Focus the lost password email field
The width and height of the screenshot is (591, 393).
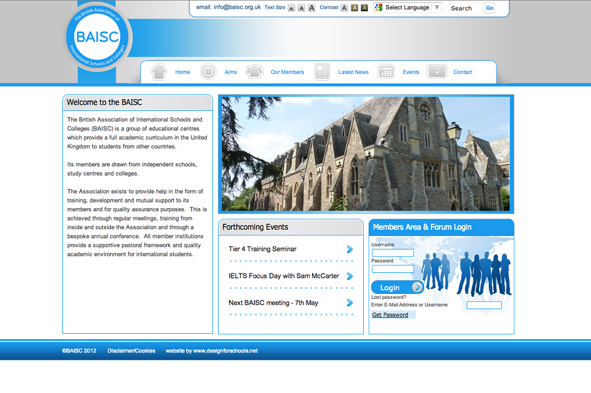(x=484, y=305)
